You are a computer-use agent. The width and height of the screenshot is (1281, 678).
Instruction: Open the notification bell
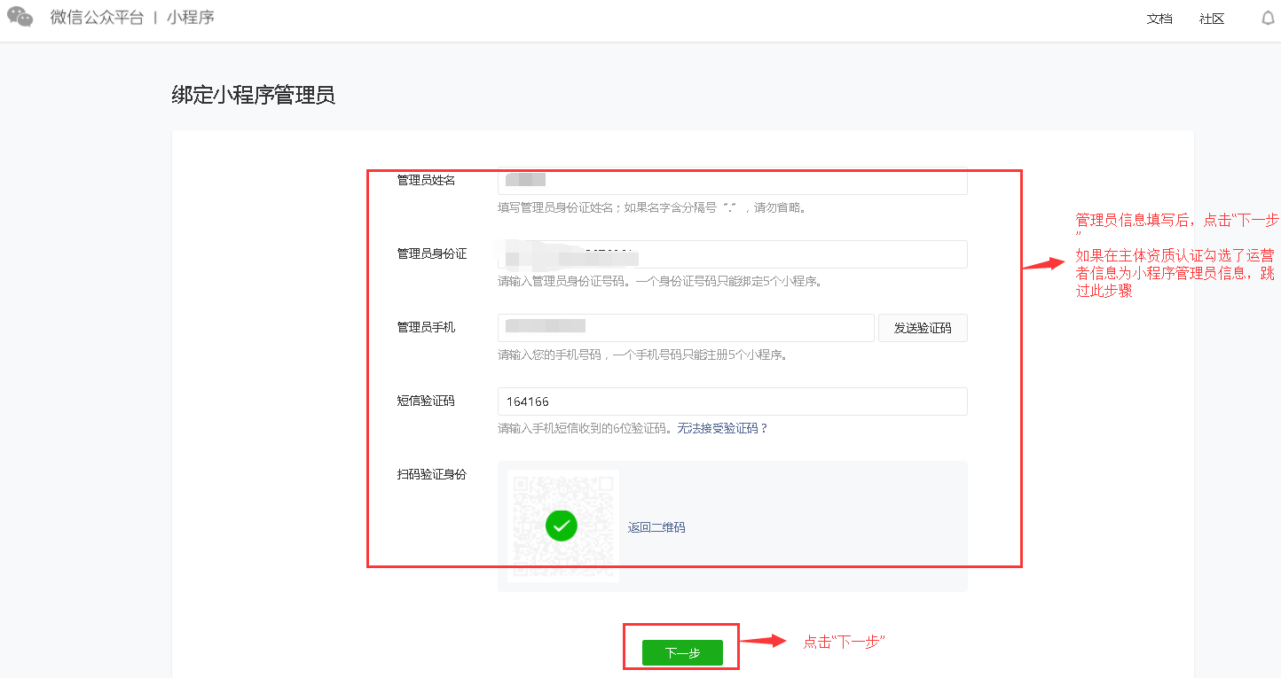point(1268,19)
